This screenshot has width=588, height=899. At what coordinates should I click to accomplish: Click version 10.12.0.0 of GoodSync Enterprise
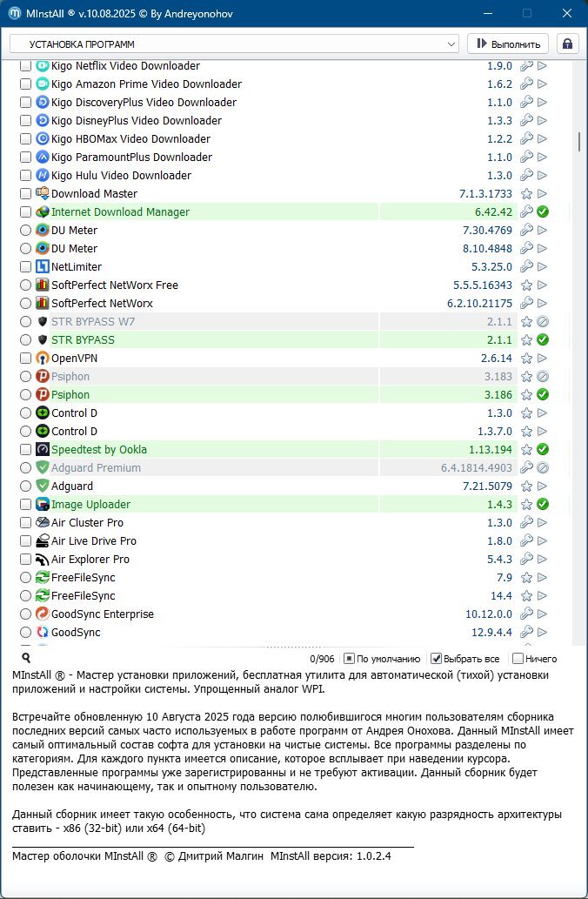(x=489, y=614)
